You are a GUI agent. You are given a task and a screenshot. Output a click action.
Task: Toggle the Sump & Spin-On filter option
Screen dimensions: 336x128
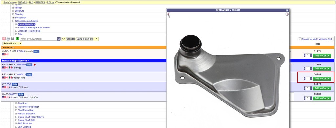85,39
